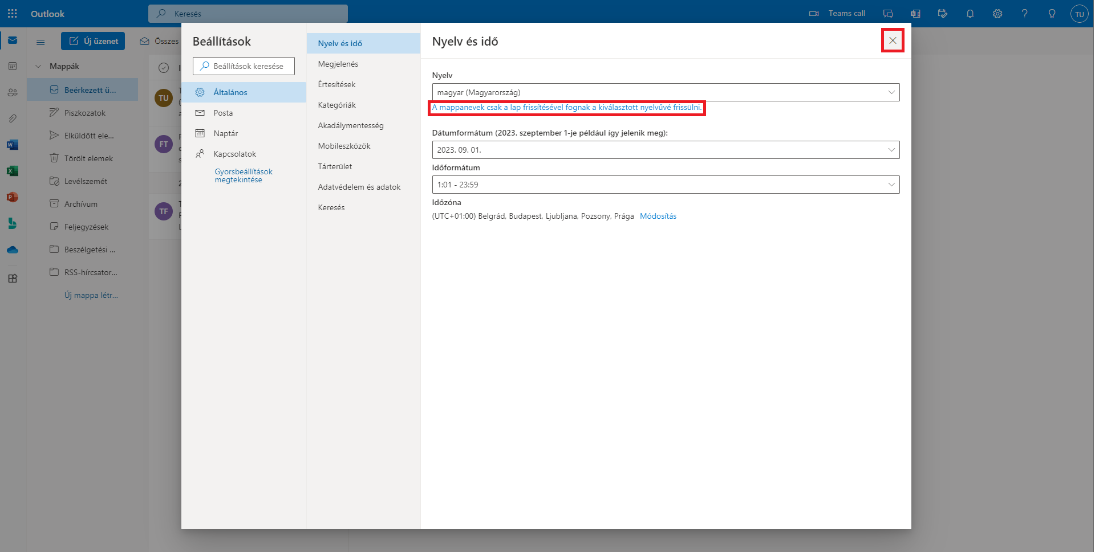The height and width of the screenshot is (552, 1095).
Task: Click the Módosítás time zone link
Action: tap(658, 216)
